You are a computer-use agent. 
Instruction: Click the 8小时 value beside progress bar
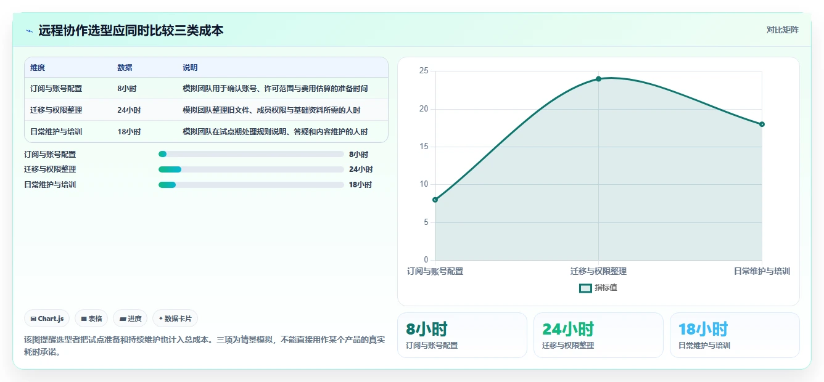tap(358, 155)
